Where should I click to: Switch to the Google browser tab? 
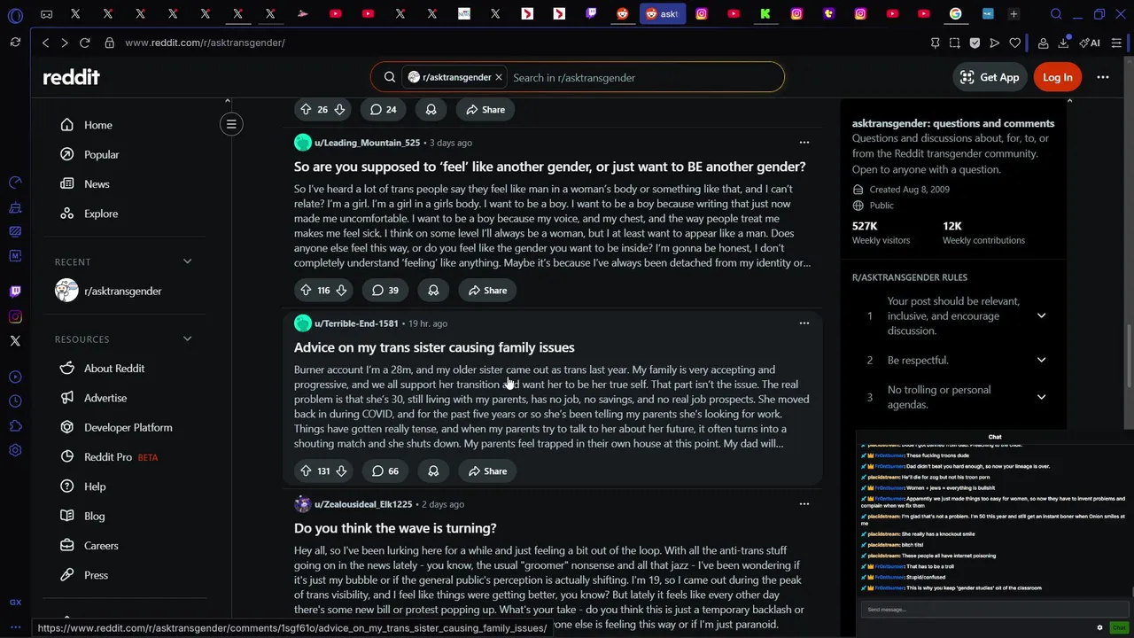click(955, 14)
